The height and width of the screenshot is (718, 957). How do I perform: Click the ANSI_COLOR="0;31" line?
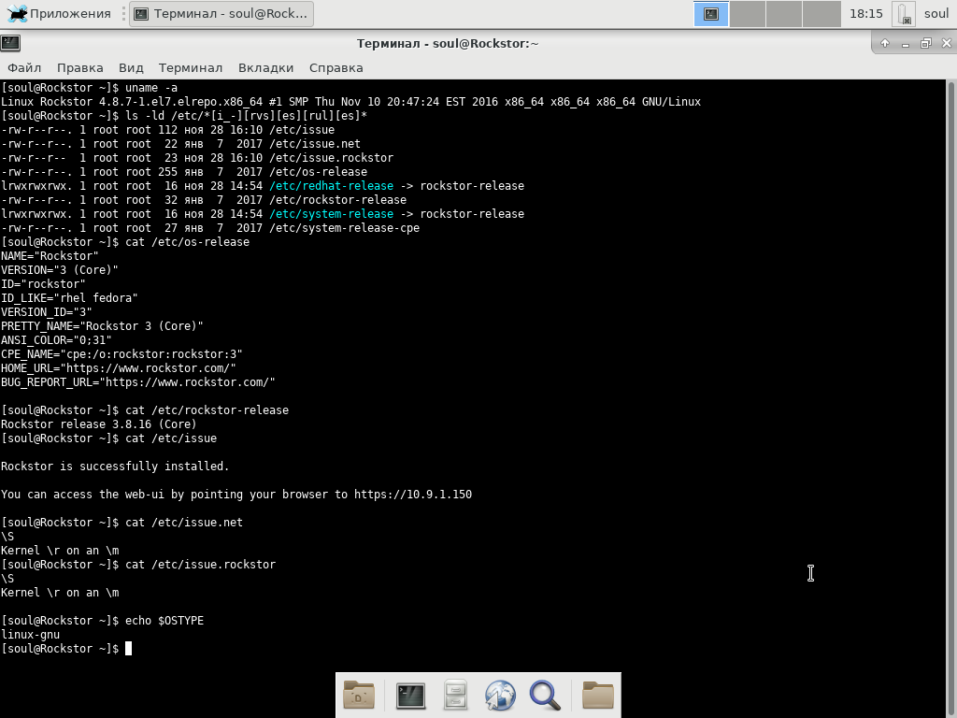pos(56,340)
